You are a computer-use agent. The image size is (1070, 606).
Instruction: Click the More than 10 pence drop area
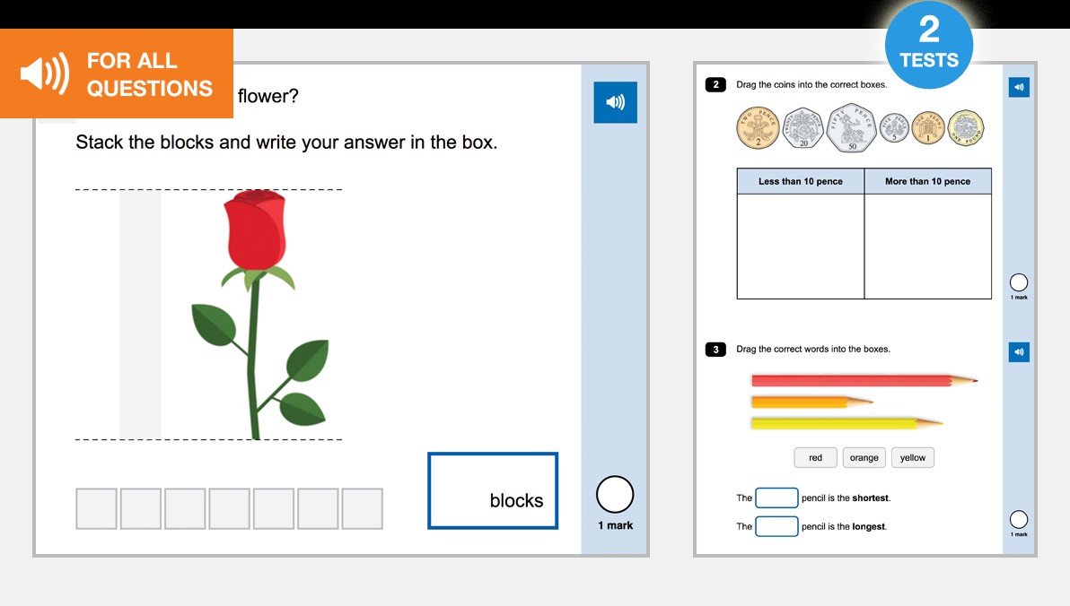(928, 247)
